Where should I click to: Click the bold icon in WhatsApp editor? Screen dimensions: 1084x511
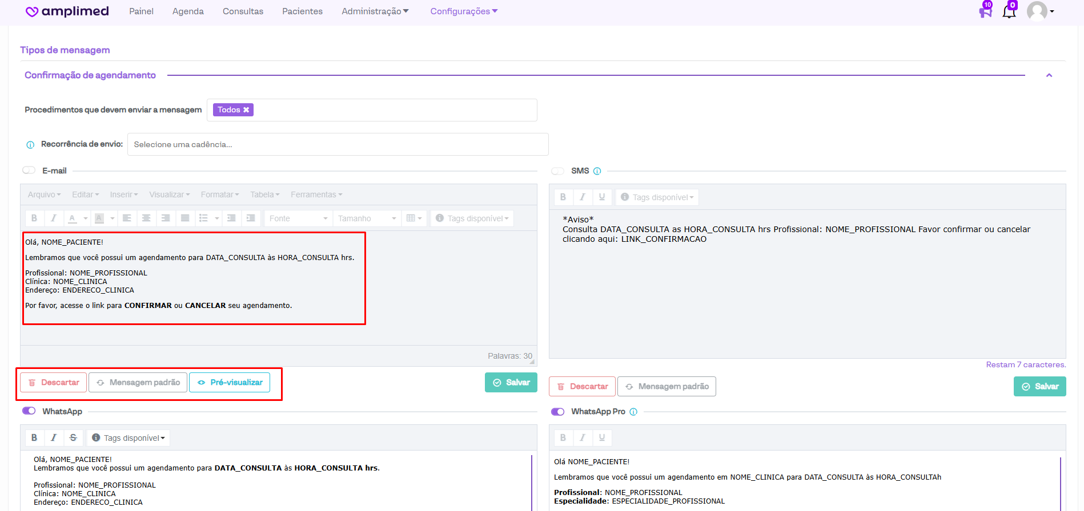[x=34, y=437]
